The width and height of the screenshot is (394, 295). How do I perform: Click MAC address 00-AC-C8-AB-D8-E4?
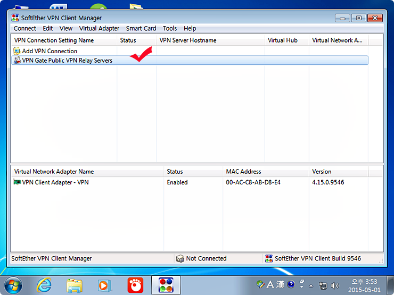click(x=253, y=182)
